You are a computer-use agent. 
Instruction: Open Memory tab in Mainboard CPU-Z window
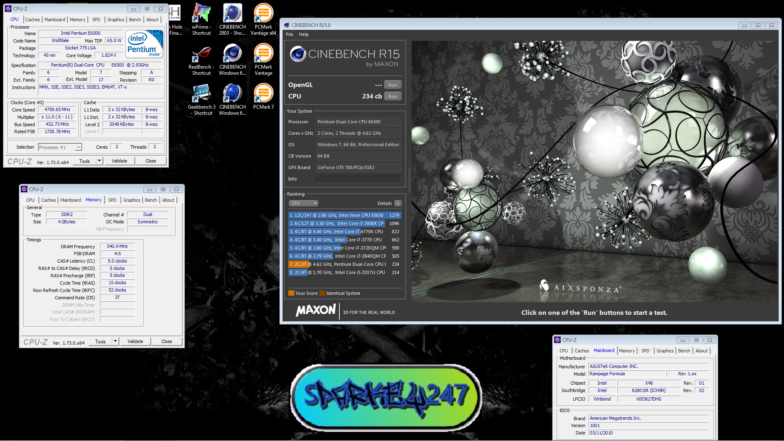click(627, 351)
